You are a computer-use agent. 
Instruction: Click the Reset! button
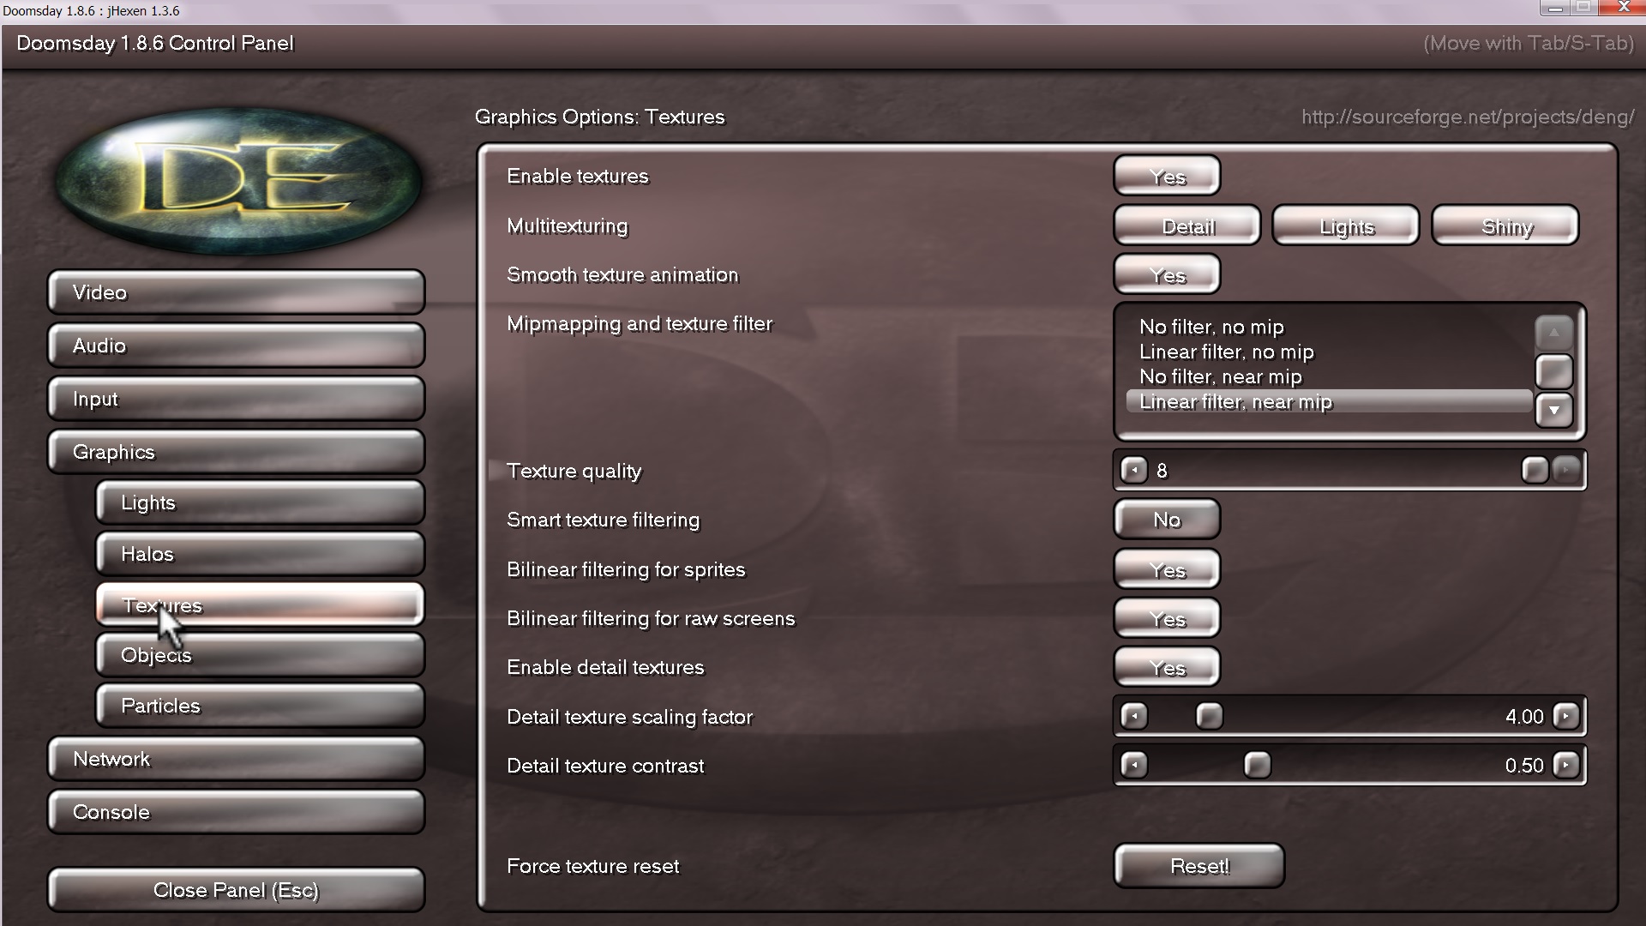pos(1198,866)
